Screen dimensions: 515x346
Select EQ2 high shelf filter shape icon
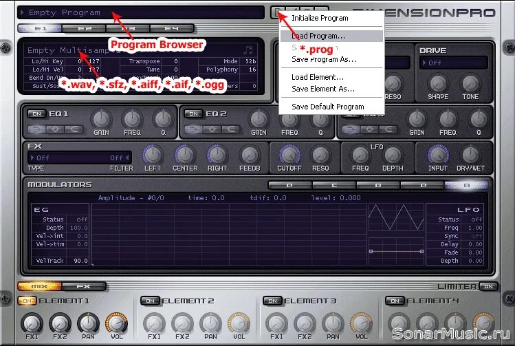[230, 129]
